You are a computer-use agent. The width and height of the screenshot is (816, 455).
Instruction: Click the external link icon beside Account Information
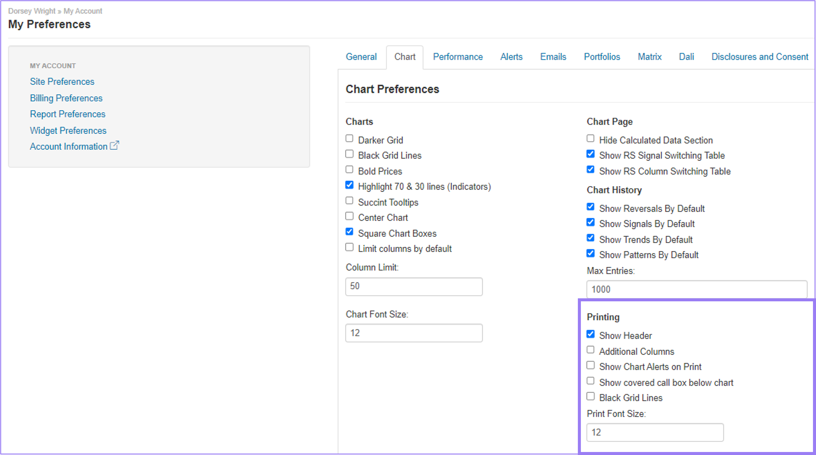pos(114,146)
